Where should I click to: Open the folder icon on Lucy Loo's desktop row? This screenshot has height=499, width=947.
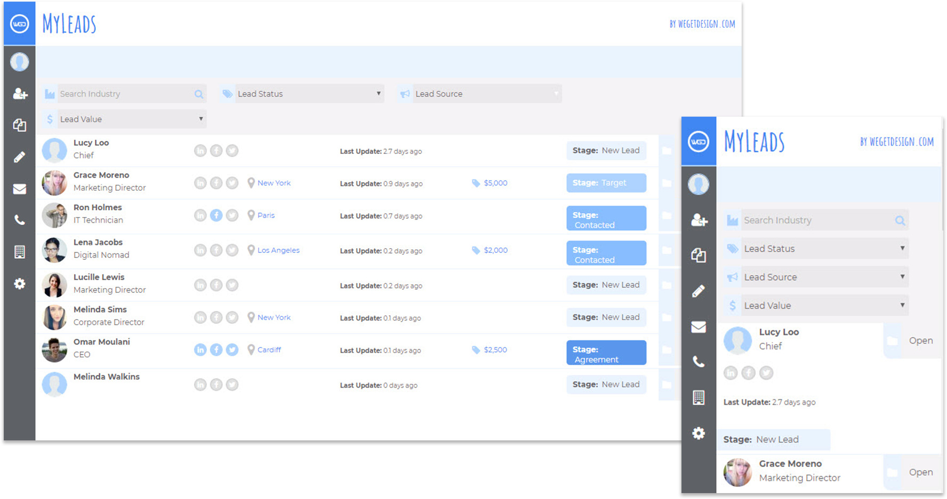[x=667, y=151]
